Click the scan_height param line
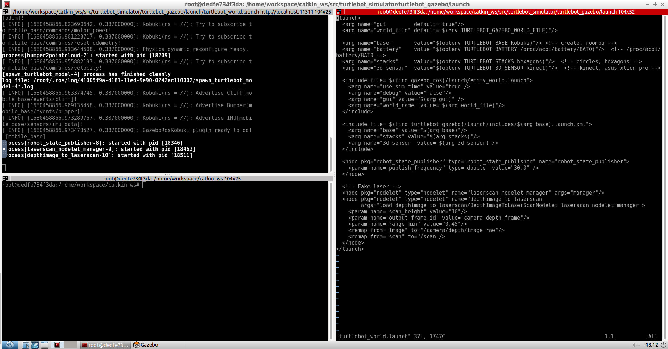Viewport: 668px width, 349px height. point(408,212)
